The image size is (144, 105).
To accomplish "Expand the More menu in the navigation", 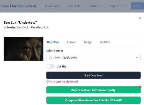I will coord(95,6).
